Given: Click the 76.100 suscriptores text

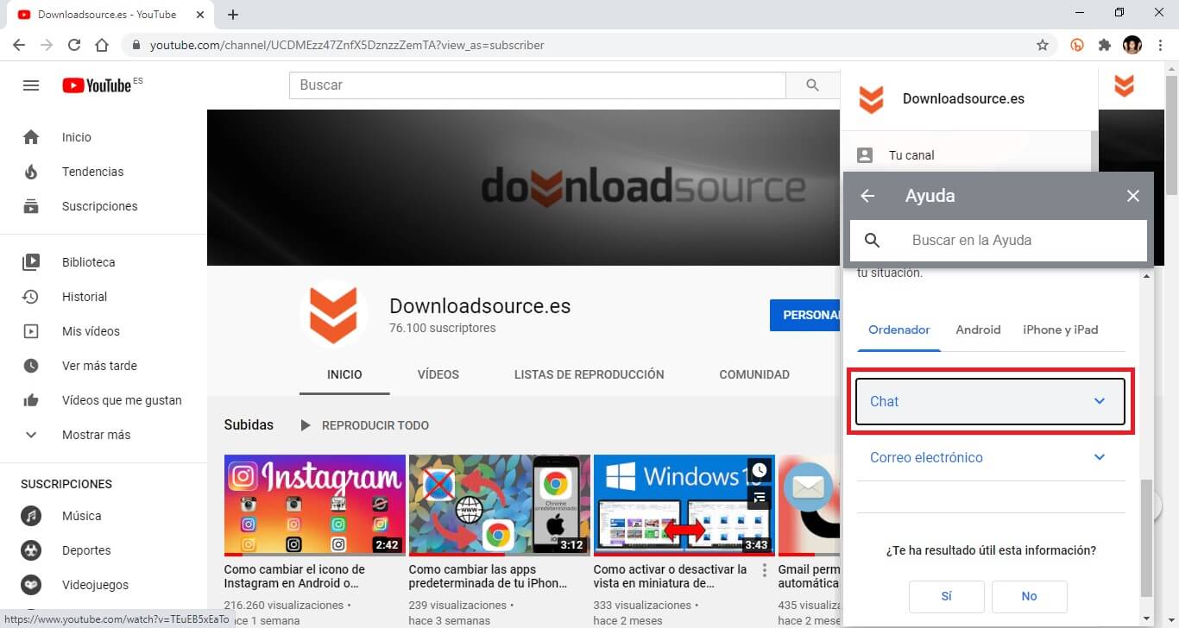Looking at the screenshot, I should [x=443, y=328].
